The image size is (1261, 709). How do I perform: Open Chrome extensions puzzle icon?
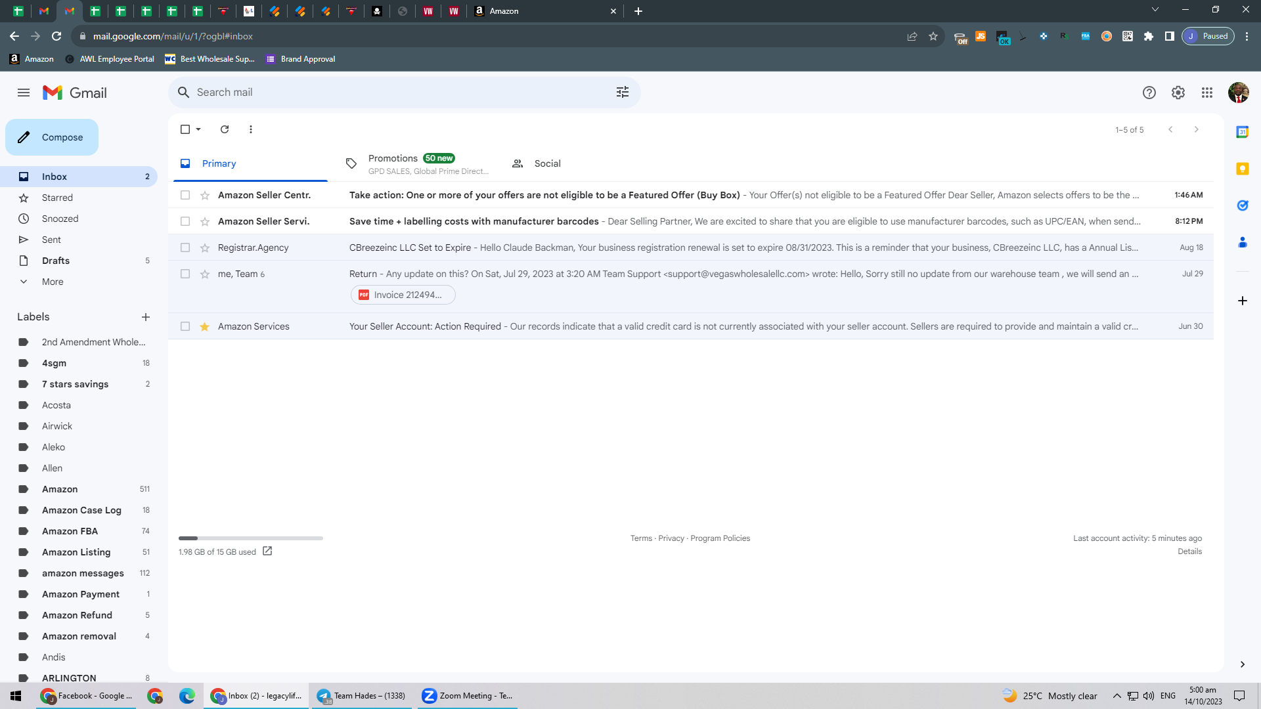click(1149, 36)
